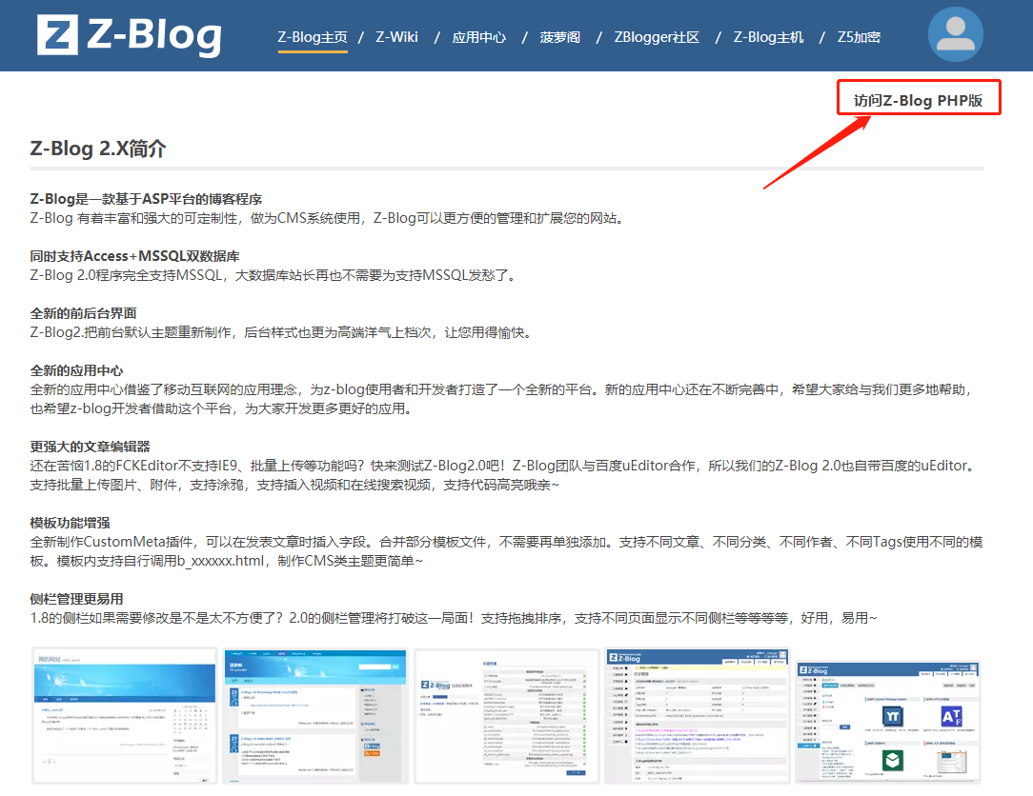Open the user avatar icon
This screenshot has height=796, width=1033.
(x=955, y=34)
